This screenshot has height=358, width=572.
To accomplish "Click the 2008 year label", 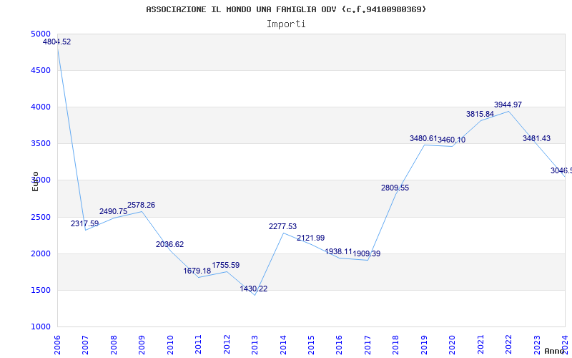I will coord(114,345).
